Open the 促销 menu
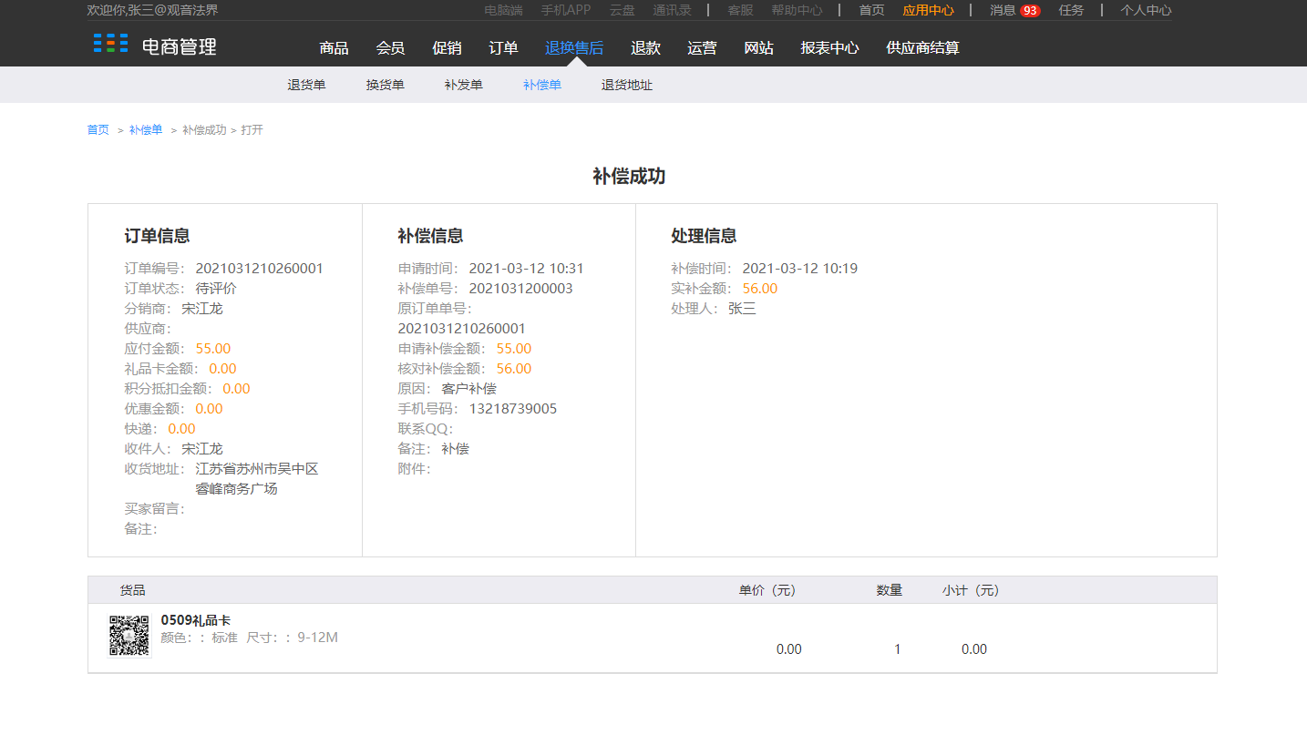The image size is (1307, 745). click(448, 48)
